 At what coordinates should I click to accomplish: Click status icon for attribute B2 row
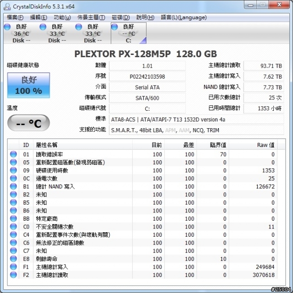point(13,194)
